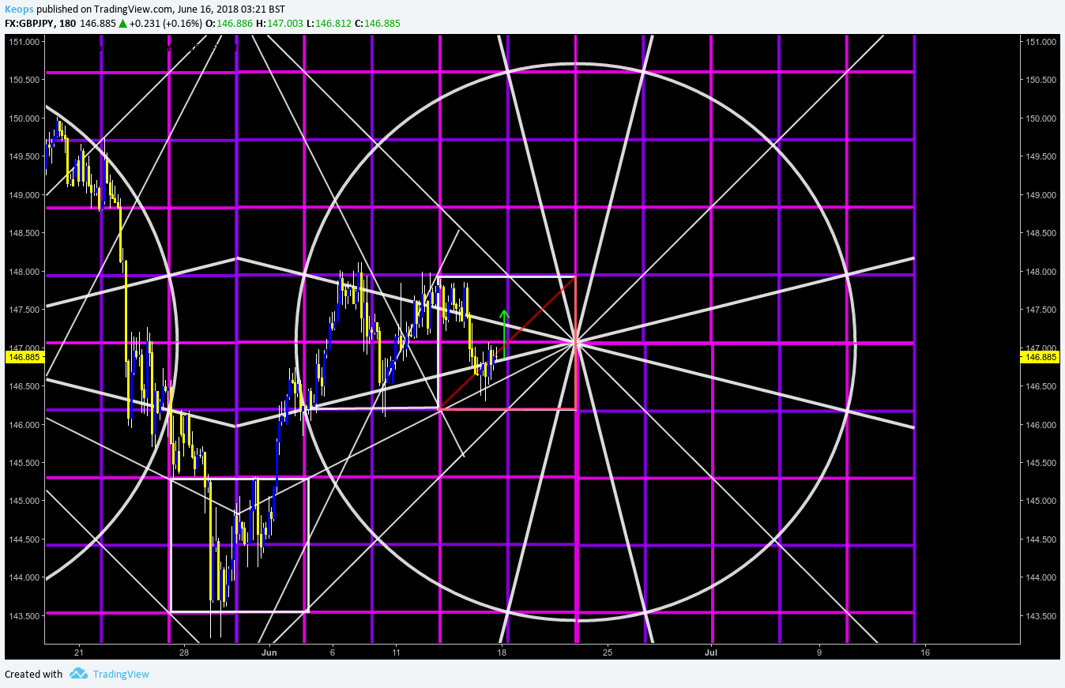This screenshot has width=1065, height=688.
Task: Click the '16' date label on time axis
Action: [925, 652]
